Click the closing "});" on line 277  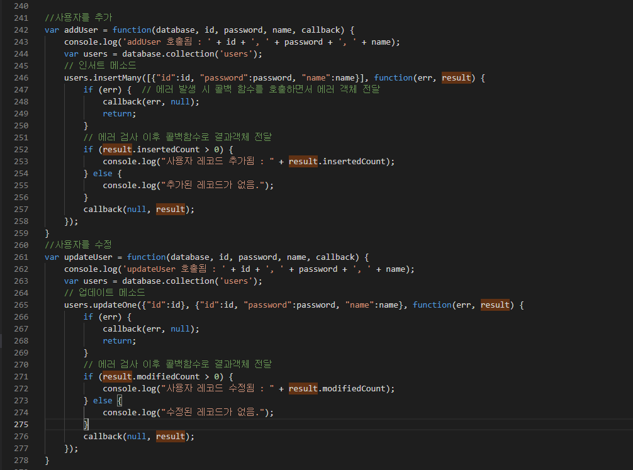pyautogui.click(x=71, y=448)
